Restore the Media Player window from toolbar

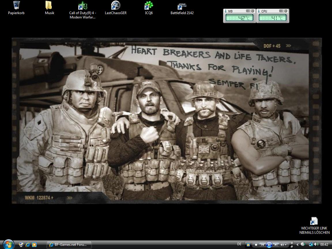[x=292, y=247]
